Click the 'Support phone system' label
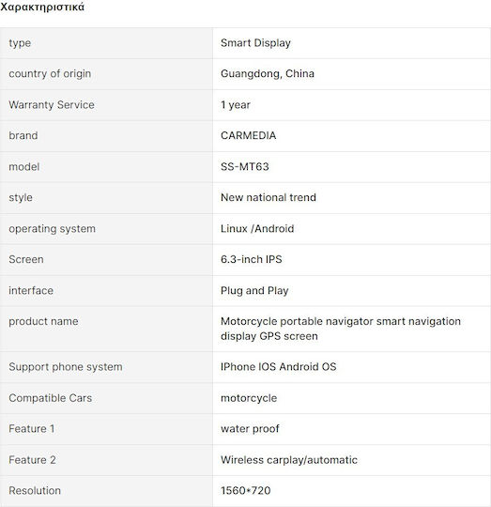491x507 pixels. click(66, 367)
